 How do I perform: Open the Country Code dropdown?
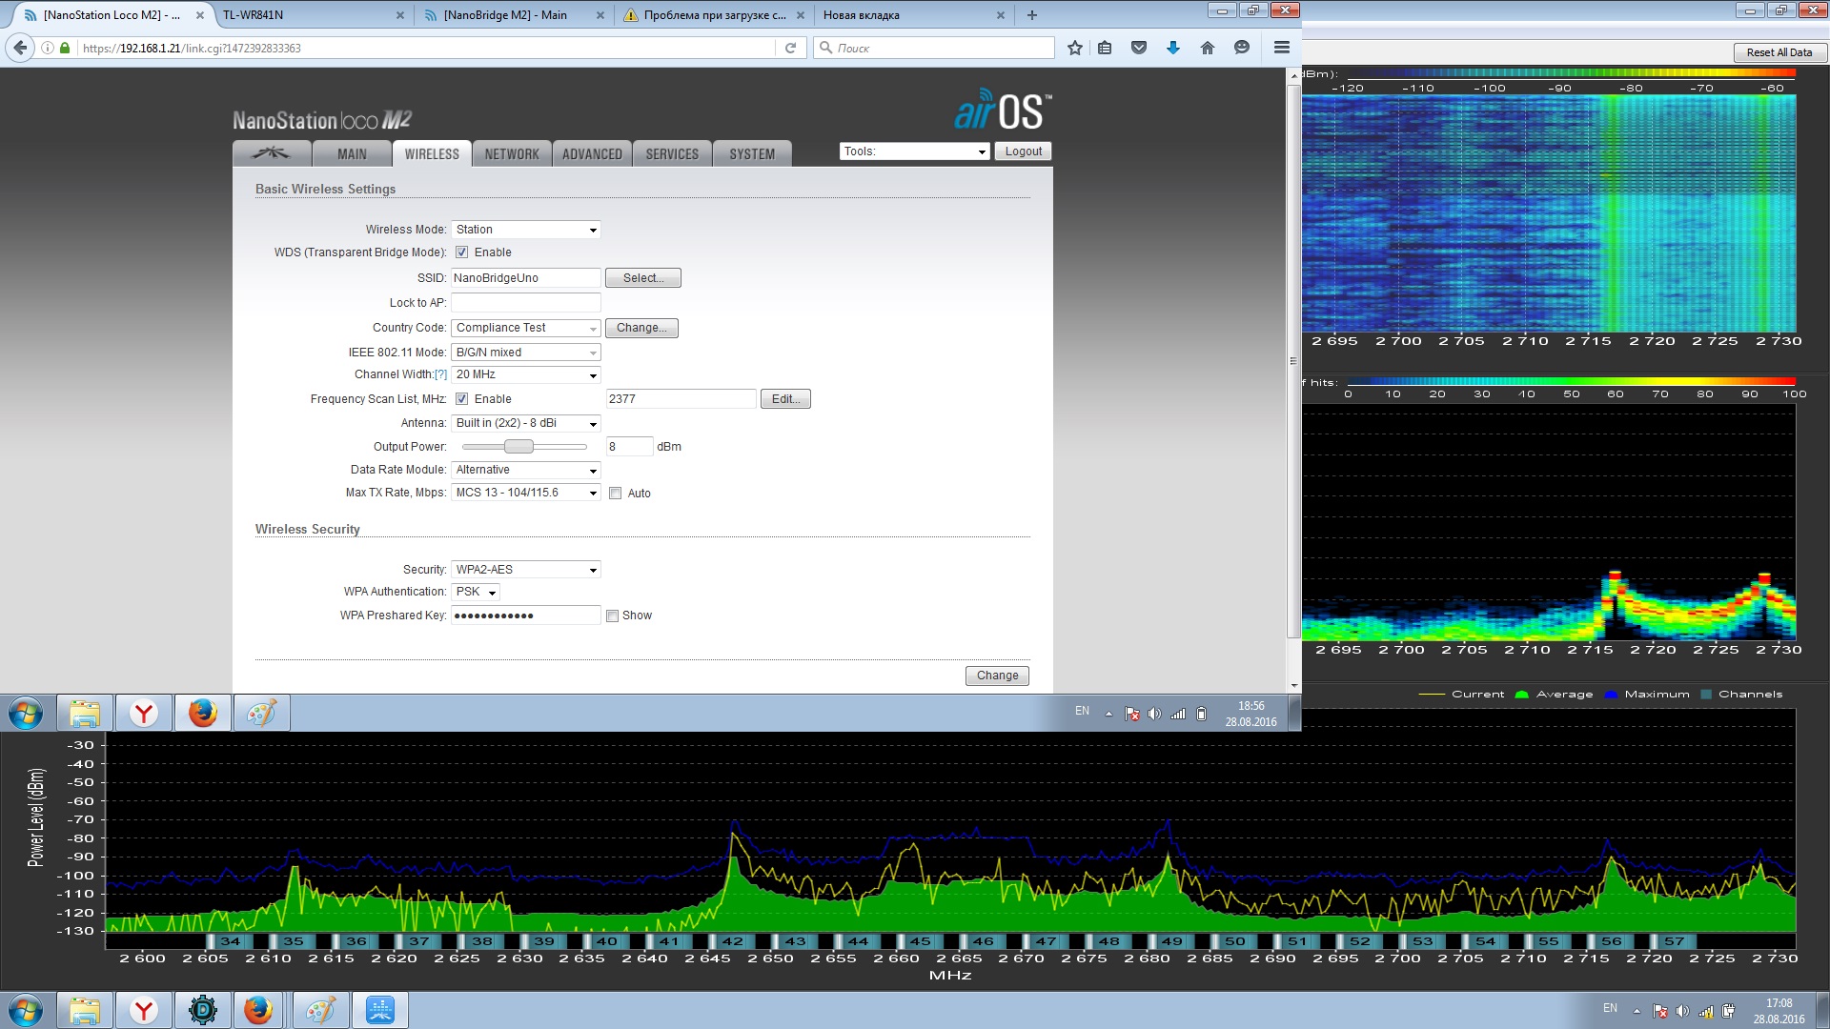coord(526,328)
